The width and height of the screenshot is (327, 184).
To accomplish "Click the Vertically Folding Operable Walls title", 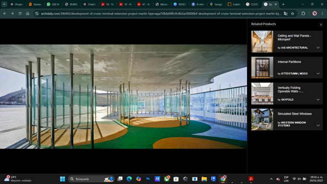I will [290, 89].
